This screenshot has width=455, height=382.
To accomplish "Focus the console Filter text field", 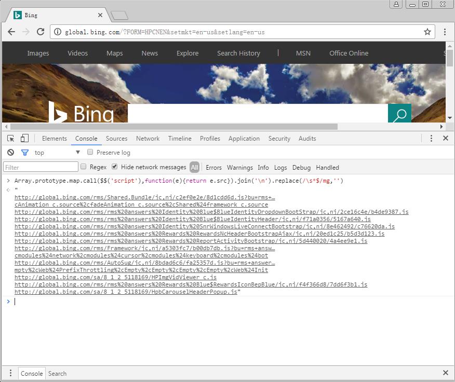I will [x=41, y=167].
